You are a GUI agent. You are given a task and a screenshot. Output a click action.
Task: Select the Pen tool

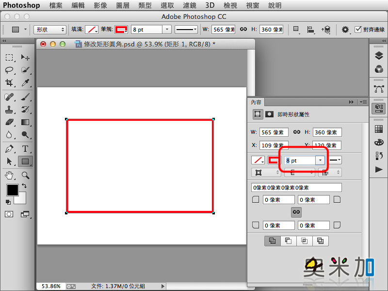click(x=9, y=149)
